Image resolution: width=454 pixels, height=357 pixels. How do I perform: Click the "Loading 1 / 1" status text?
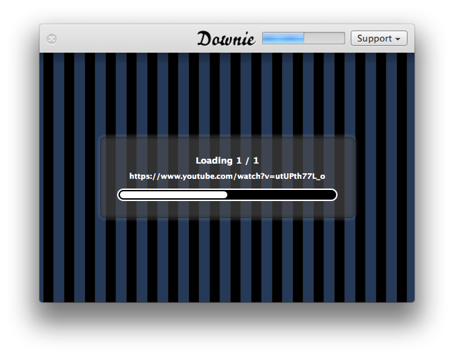click(227, 161)
